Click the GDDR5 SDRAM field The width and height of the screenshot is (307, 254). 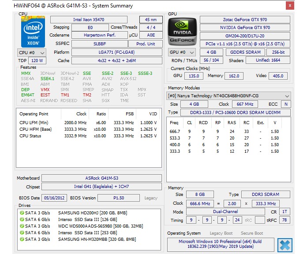245,52
